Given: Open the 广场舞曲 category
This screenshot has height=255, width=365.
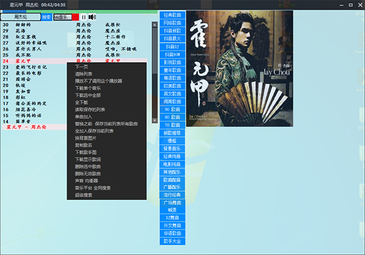Looking at the screenshot, I should tap(172, 203).
